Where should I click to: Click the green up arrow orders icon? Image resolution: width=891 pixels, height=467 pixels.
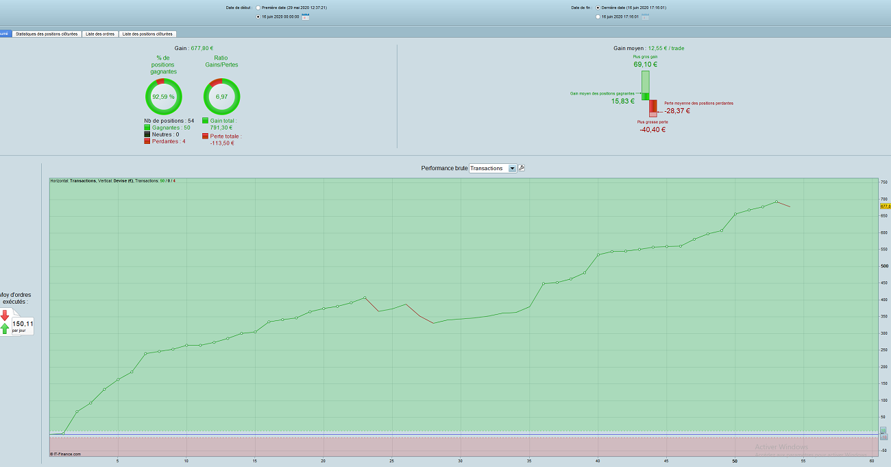coord(5,328)
